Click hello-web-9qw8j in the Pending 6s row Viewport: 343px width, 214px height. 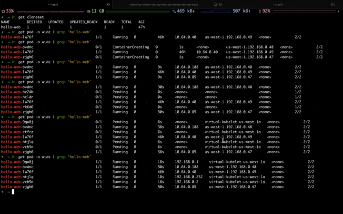pos(17,122)
